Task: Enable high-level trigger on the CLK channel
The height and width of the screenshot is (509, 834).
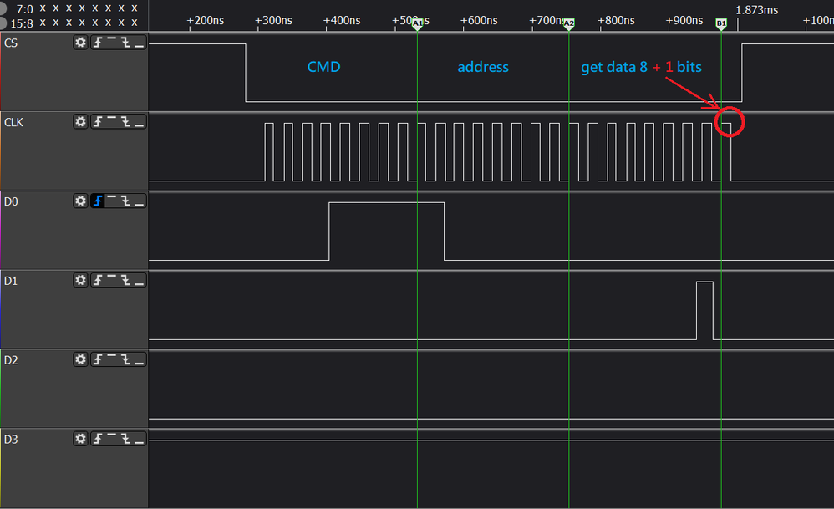Action: click(110, 121)
